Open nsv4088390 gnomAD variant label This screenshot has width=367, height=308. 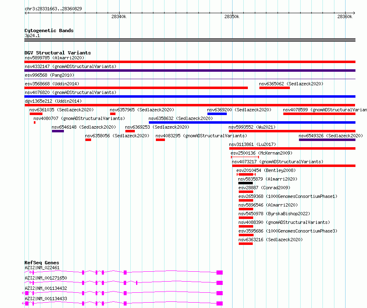pos(284,222)
